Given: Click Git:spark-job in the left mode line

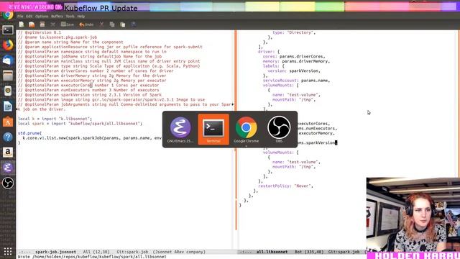Looking at the screenshot, I should (x=132, y=252).
